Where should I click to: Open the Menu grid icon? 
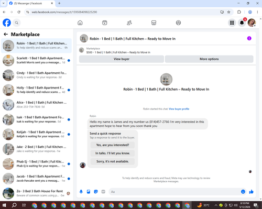232,23
